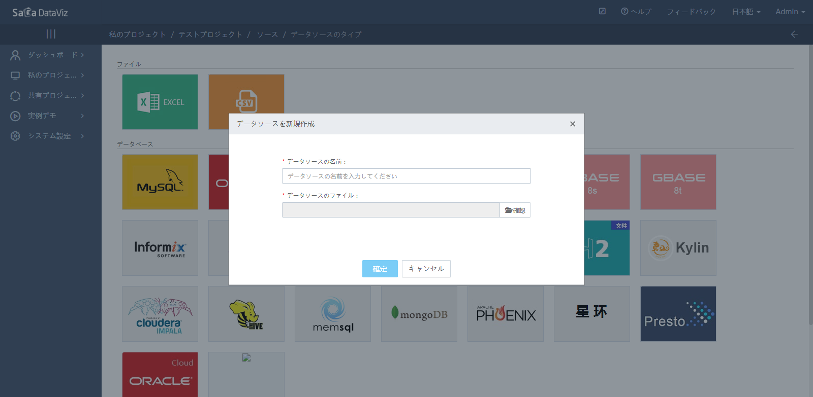The image size is (813, 397).
Task: Open the Admin user dropdown
Action: click(790, 12)
